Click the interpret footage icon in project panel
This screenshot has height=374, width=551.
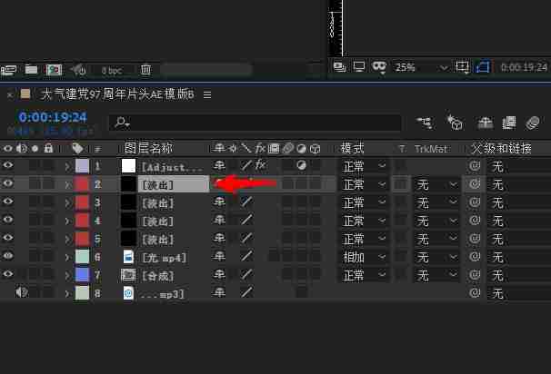point(8,70)
